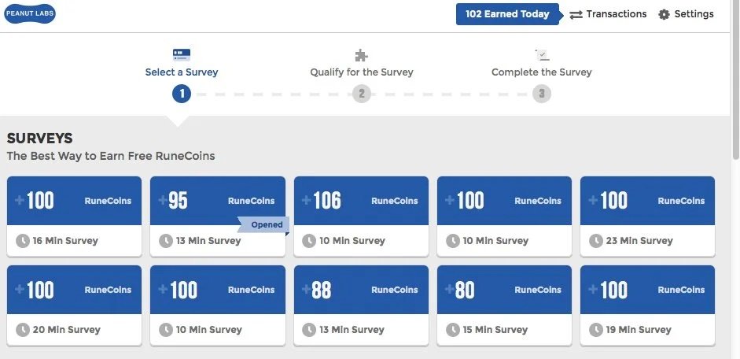Screen dimensions: 740x359
Task: Click the Transactions arrows icon
Action: [576, 15]
